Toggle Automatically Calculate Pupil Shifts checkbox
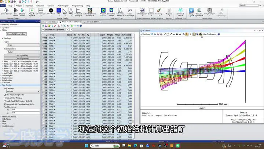Viewport: 264px width, 149px height. pos(5,104)
